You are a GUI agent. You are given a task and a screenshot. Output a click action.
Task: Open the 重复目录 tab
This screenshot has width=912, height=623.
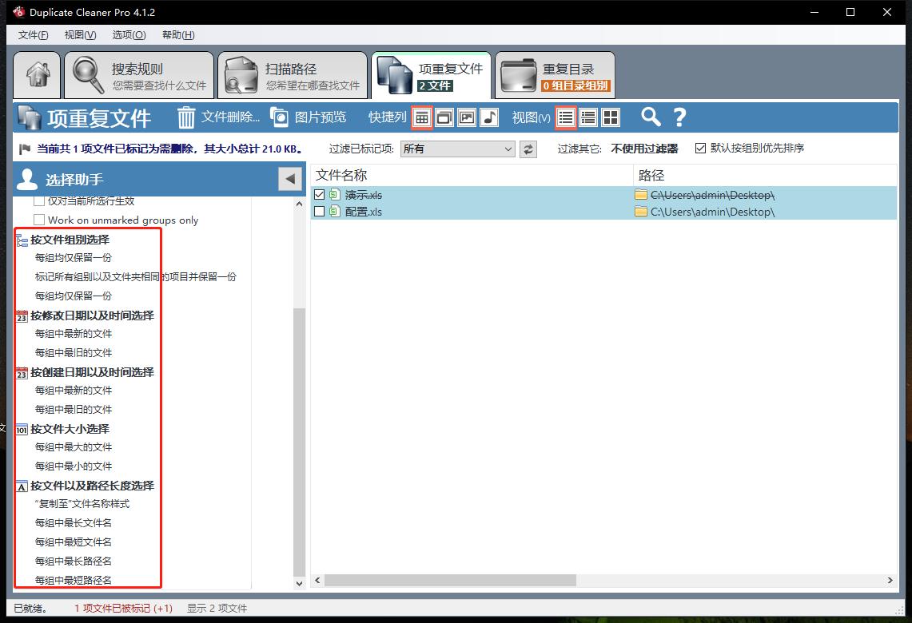[555, 74]
